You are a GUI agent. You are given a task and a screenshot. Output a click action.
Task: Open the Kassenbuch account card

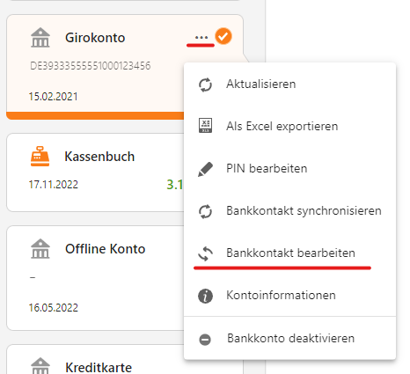click(x=95, y=172)
